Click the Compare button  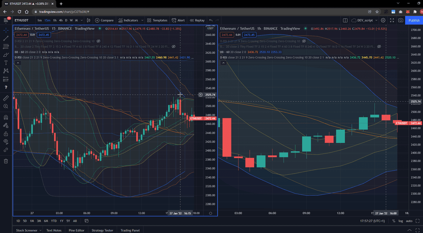tap(104, 20)
